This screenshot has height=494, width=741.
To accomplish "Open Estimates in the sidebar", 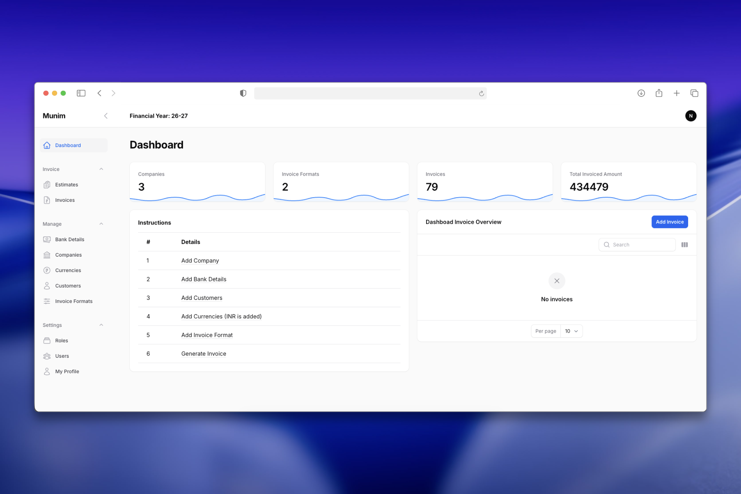I will click(x=74, y=184).
